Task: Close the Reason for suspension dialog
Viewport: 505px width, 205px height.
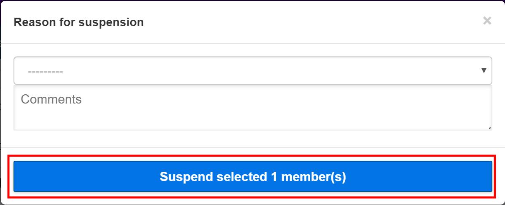Action: tap(487, 21)
